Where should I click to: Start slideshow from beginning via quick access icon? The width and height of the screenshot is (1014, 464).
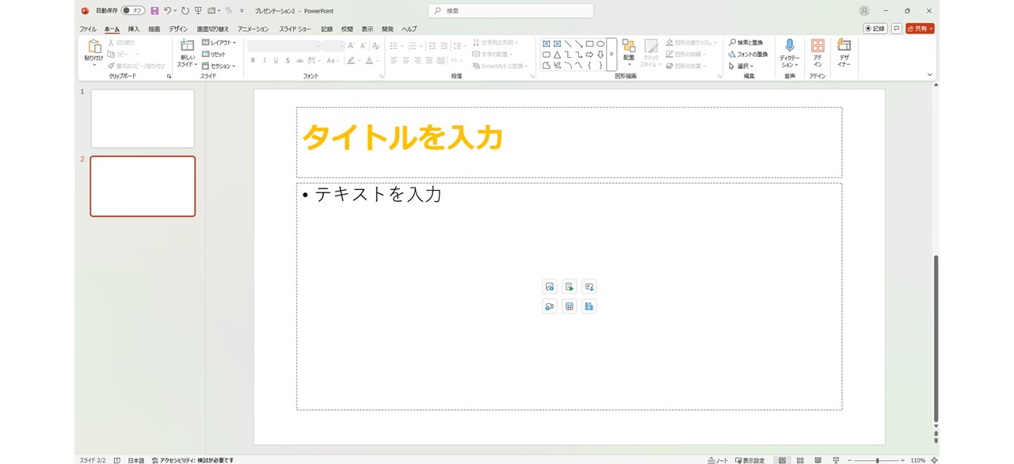tap(198, 11)
